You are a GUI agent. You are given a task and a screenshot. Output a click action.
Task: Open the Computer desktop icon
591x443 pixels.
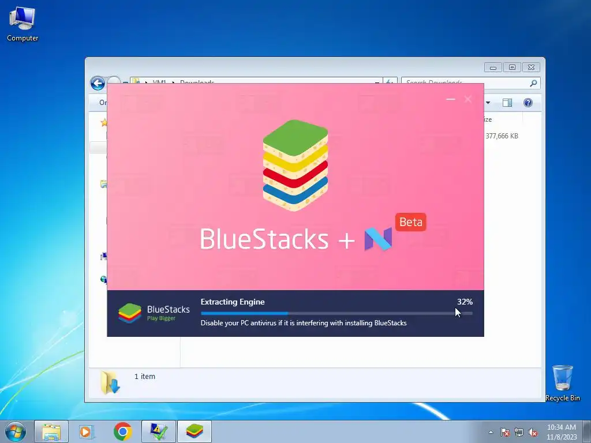click(x=23, y=24)
